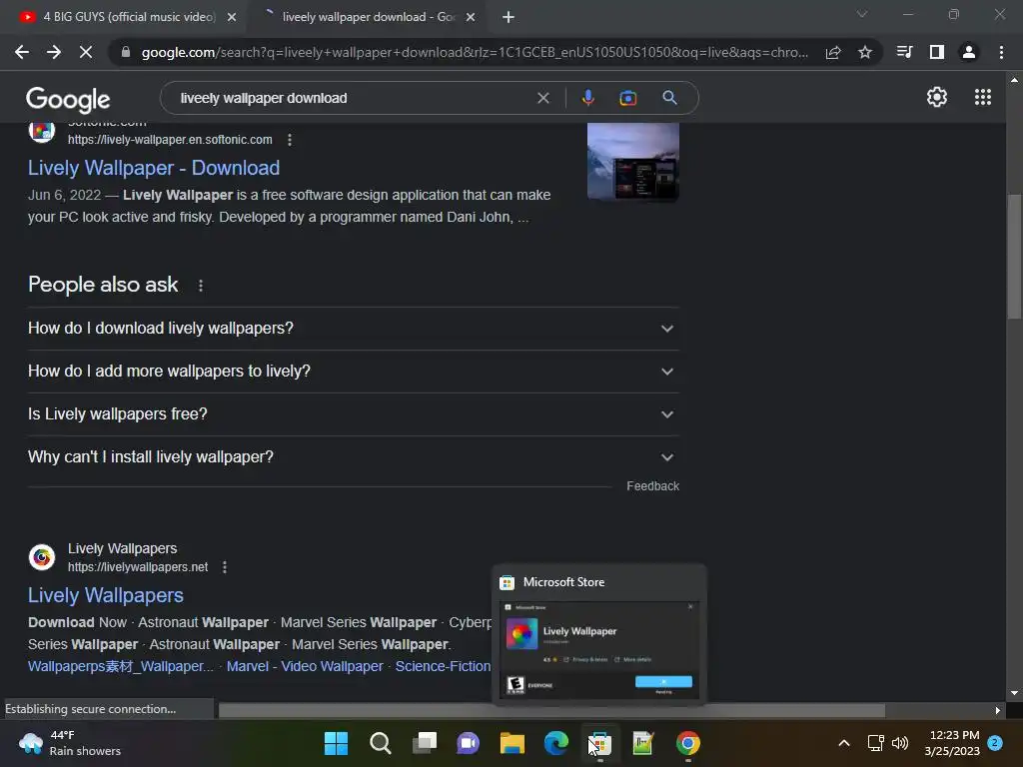Click the horizontal page scrollbar
Viewport: 1023px width, 767px height.
pyautogui.click(x=551, y=710)
